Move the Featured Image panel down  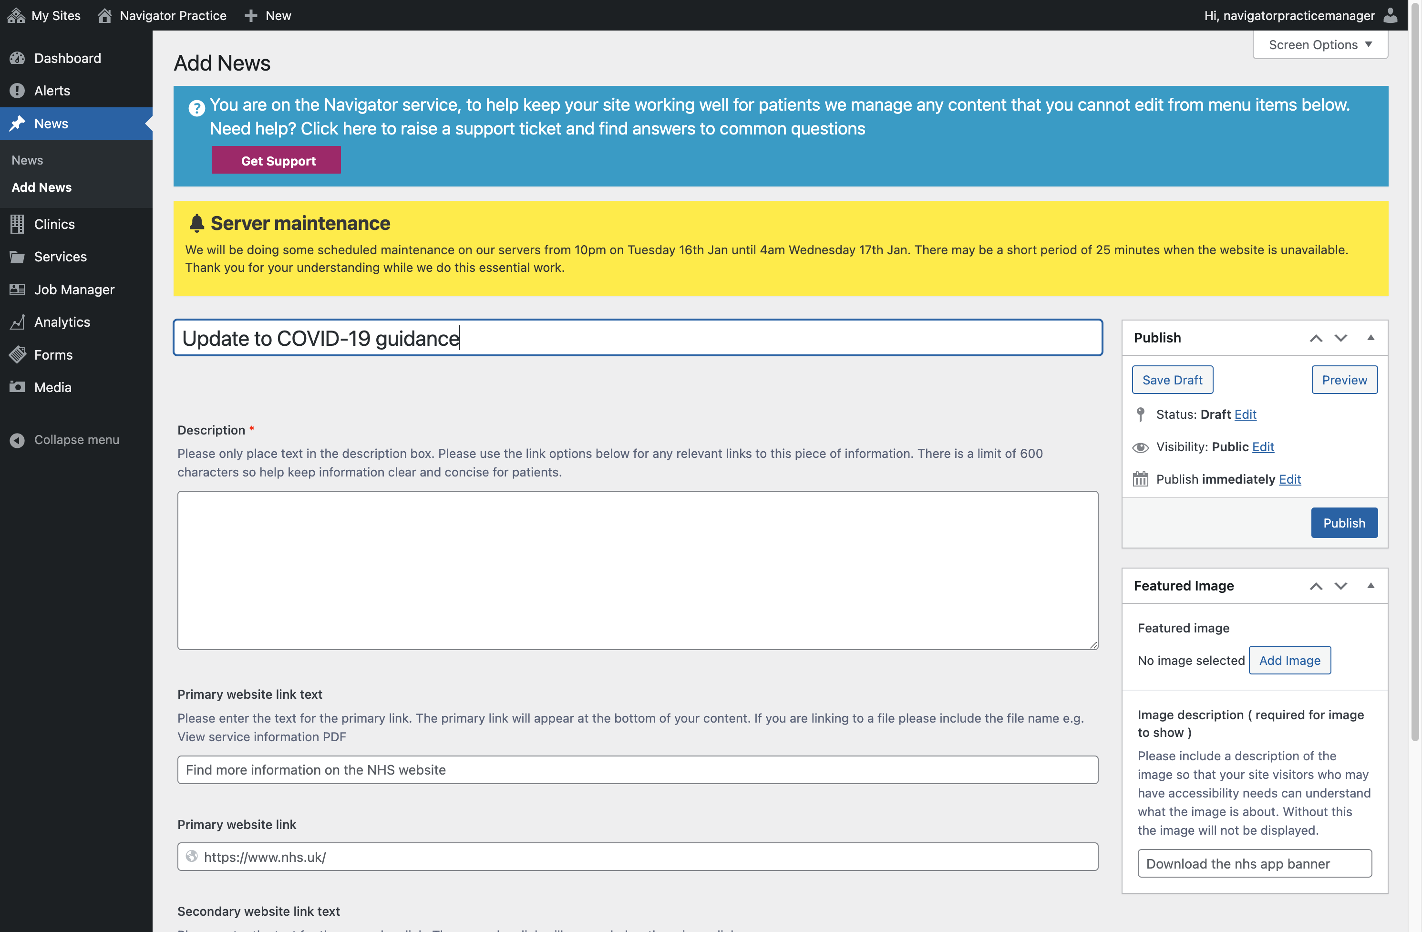tap(1341, 586)
